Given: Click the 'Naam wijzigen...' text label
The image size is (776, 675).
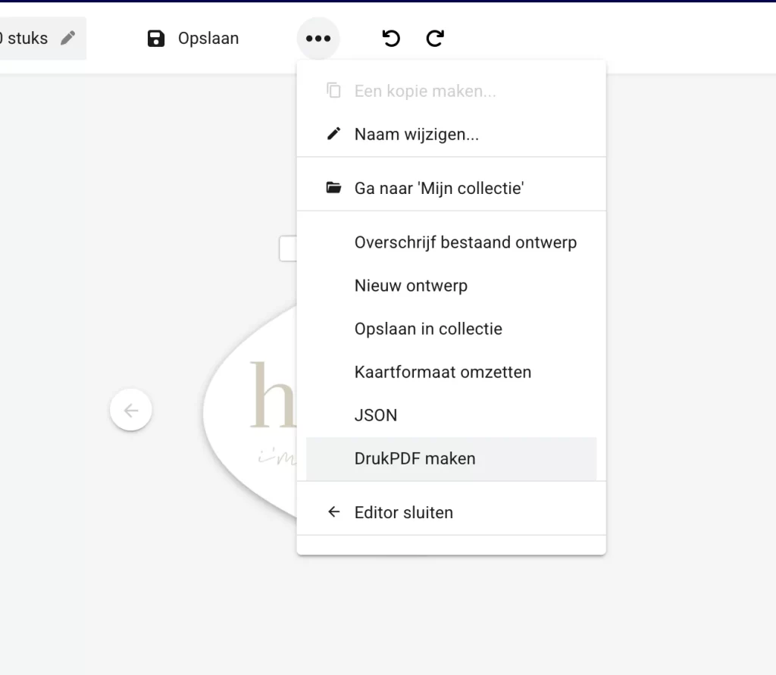Looking at the screenshot, I should 417,134.
